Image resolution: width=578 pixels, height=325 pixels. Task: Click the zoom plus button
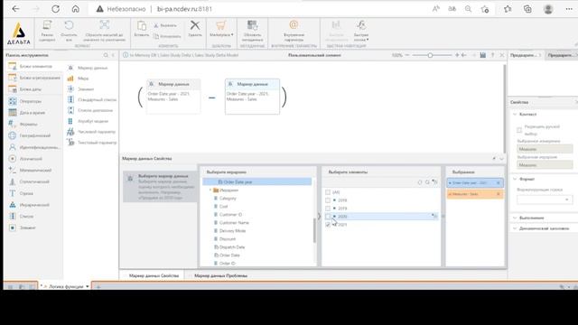click(457, 55)
